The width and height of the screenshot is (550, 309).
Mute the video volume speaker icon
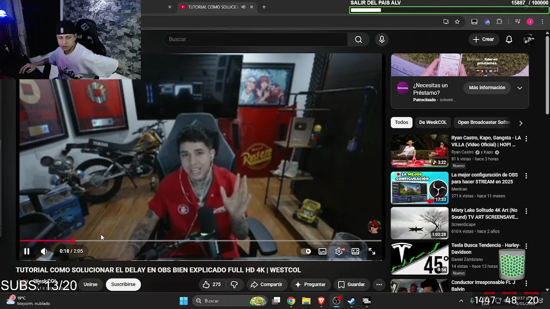[x=44, y=251]
